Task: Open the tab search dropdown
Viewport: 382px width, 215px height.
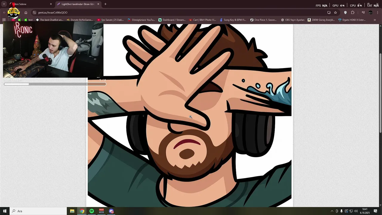Action: point(4,4)
